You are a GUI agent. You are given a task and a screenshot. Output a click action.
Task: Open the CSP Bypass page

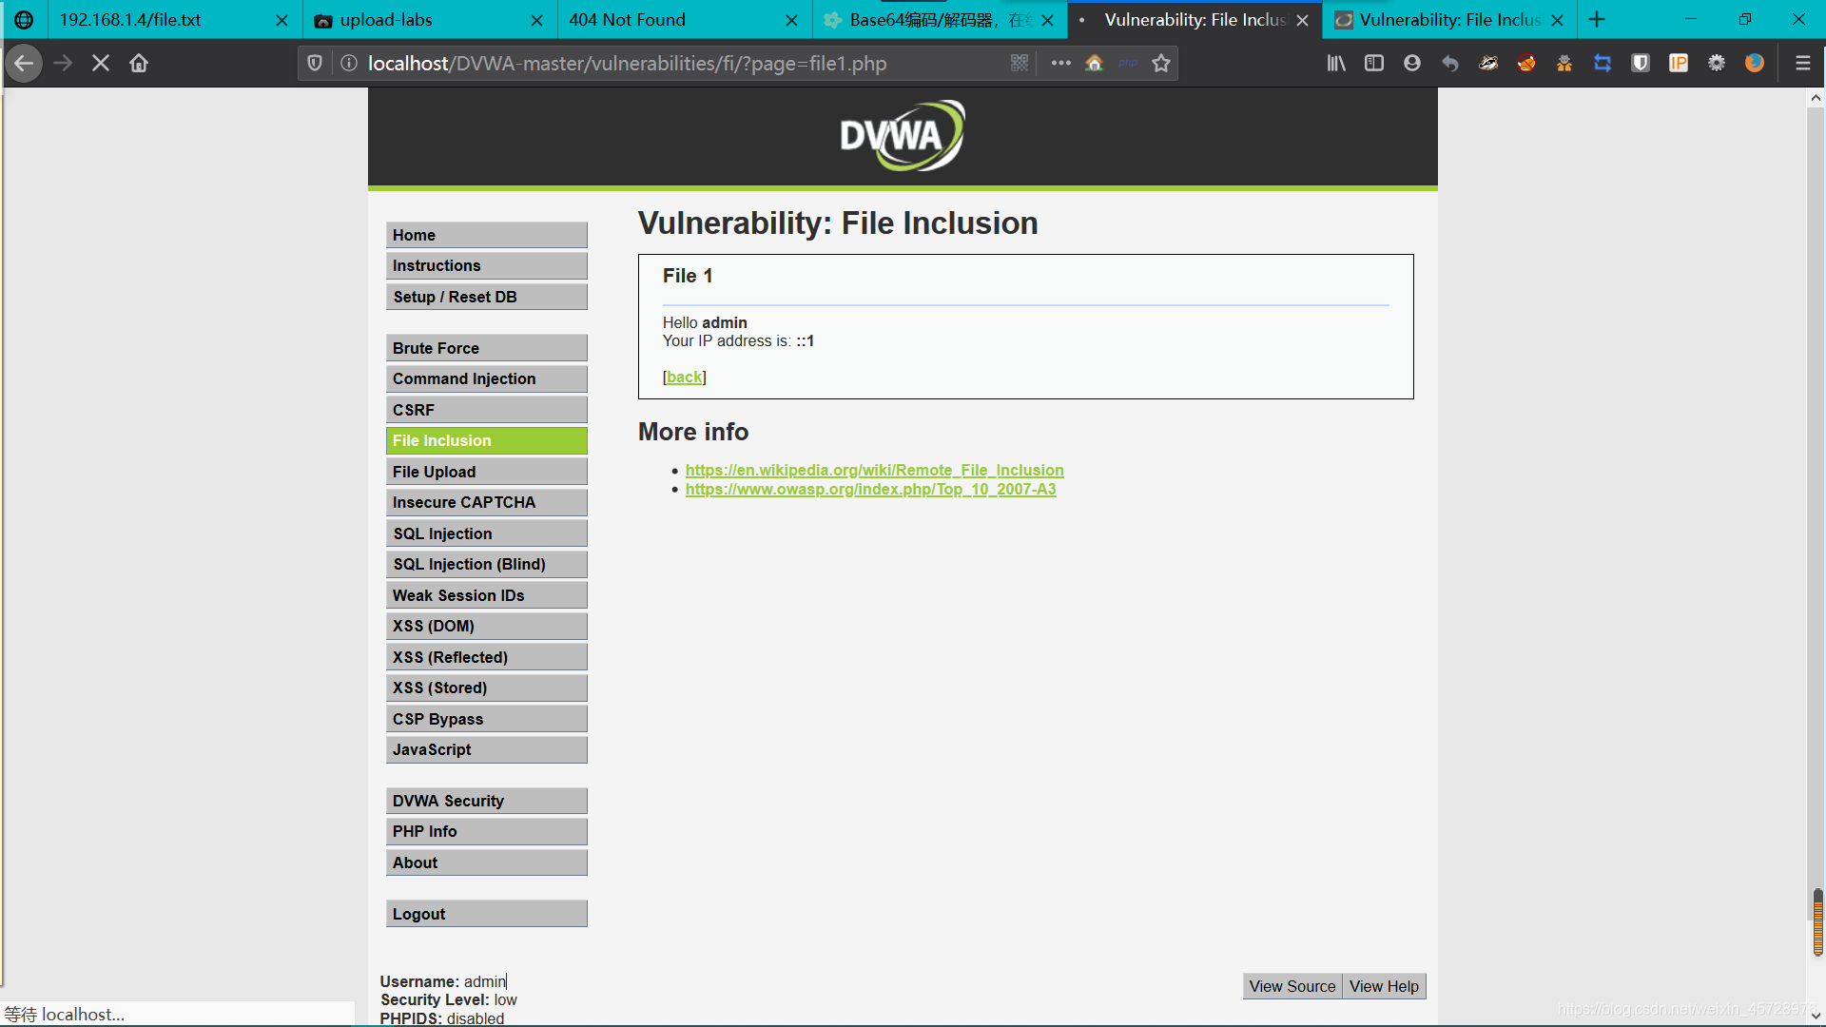486,719
